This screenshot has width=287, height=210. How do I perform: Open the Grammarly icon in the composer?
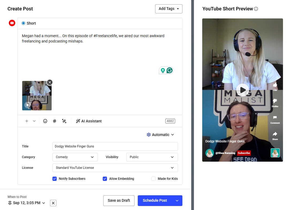pos(169,70)
